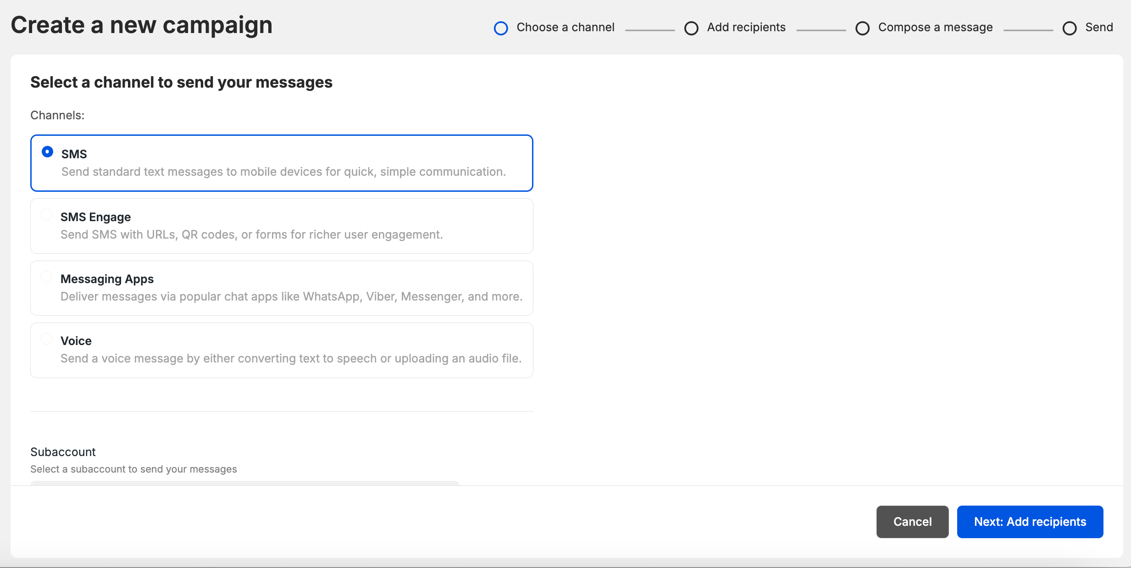The width and height of the screenshot is (1131, 568).
Task: Click the Messaging Apps card description
Action: click(291, 296)
